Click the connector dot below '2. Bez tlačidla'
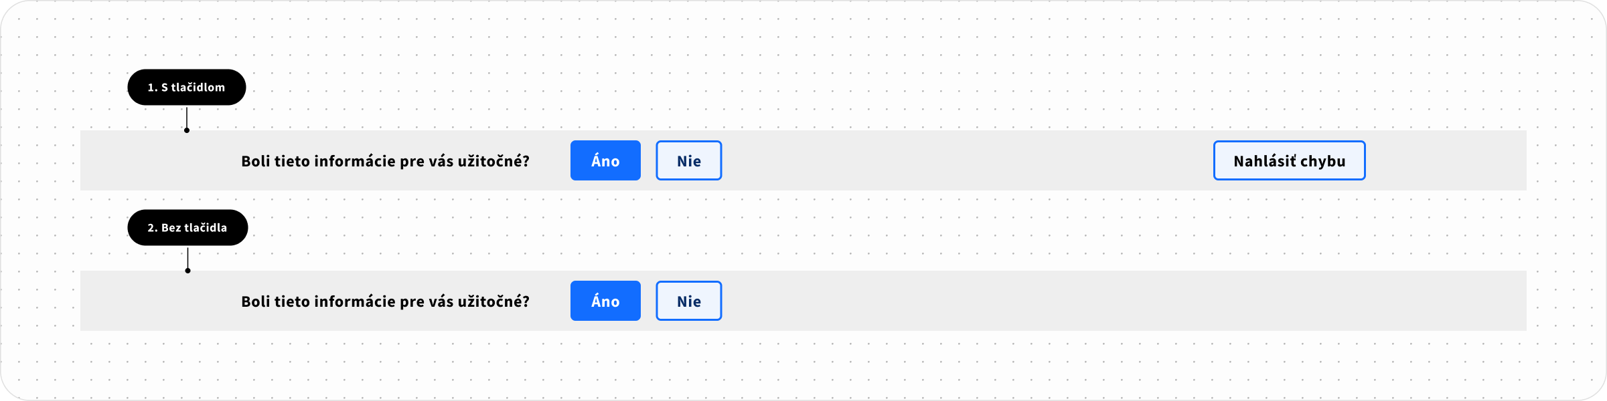Image resolution: width=1607 pixels, height=401 pixels. coord(188,271)
